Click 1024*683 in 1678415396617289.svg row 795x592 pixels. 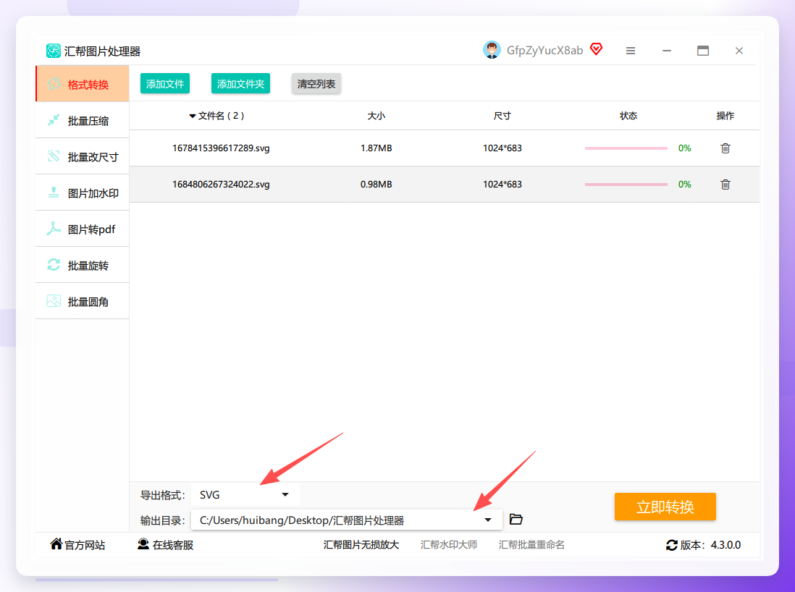click(502, 148)
